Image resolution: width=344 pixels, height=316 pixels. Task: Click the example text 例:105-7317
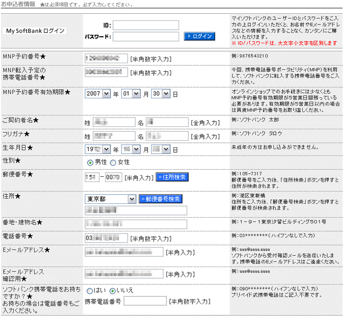pos(247,174)
